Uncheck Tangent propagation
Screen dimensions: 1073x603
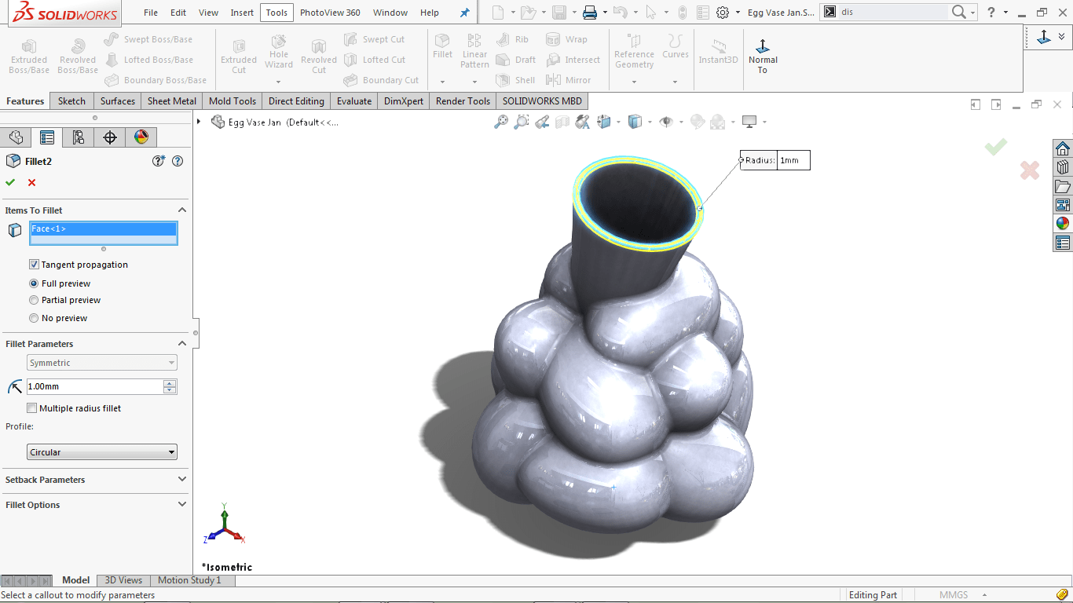click(34, 264)
